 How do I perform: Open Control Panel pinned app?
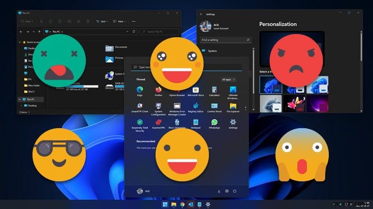[x=214, y=107]
